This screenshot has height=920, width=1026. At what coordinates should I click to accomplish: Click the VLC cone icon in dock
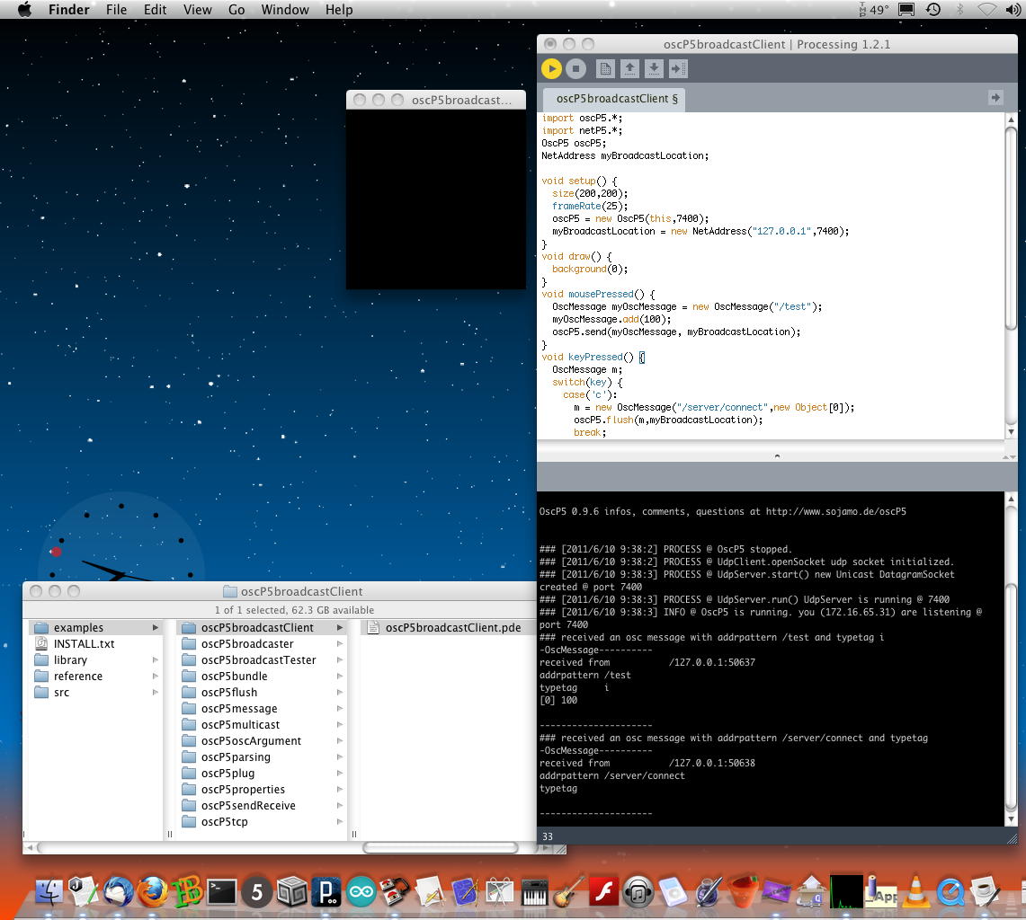(x=915, y=891)
